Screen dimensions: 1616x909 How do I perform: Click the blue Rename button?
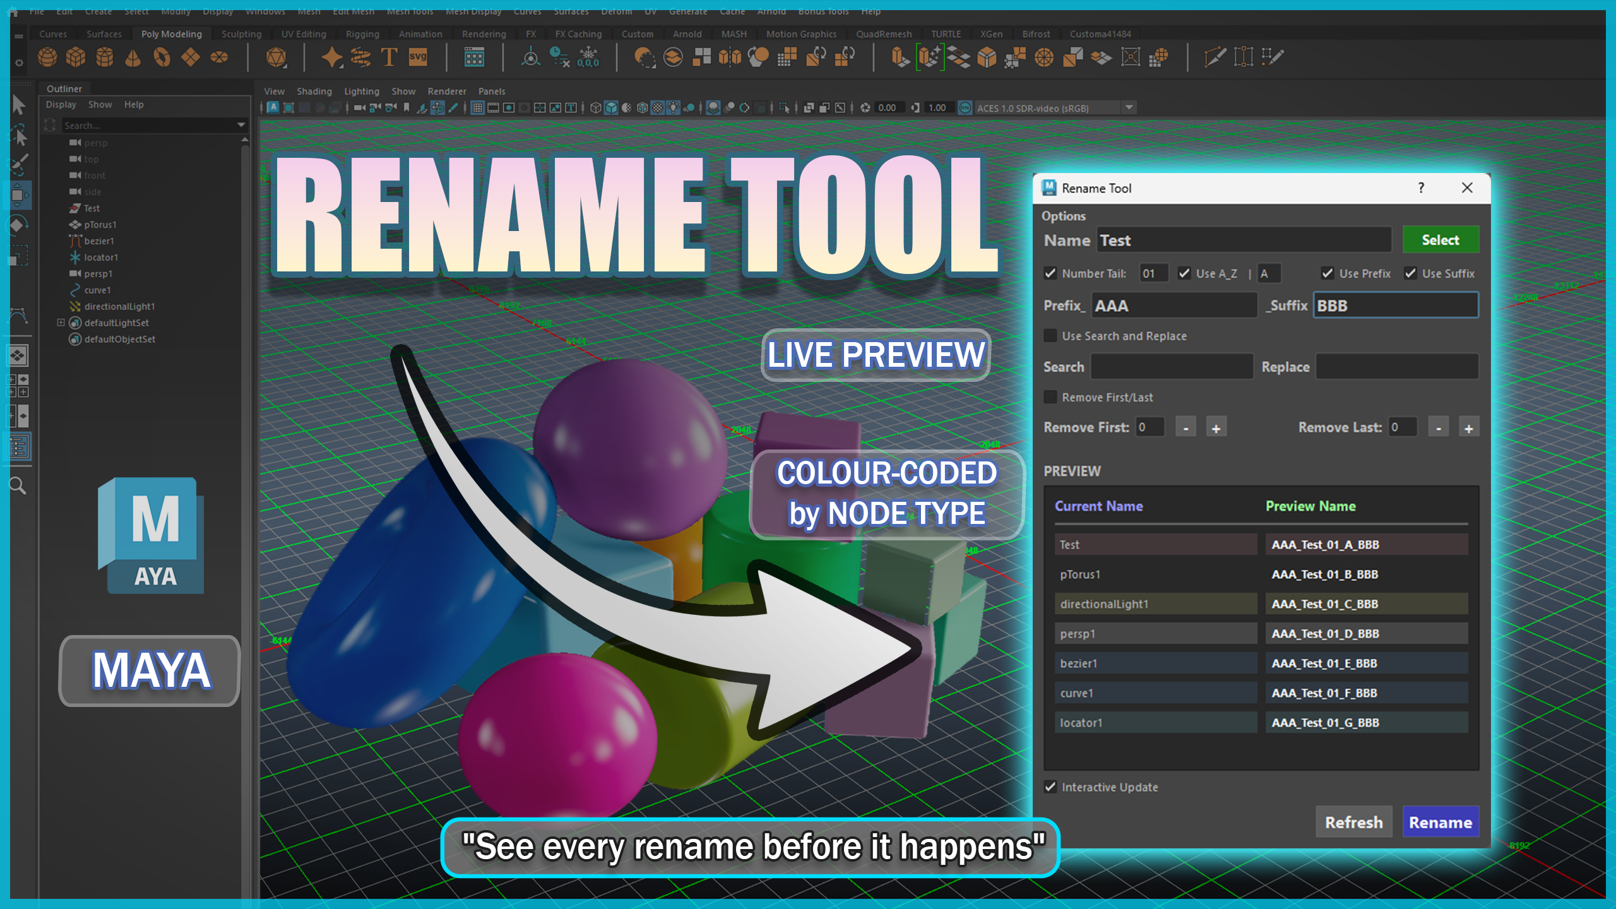tap(1441, 822)
